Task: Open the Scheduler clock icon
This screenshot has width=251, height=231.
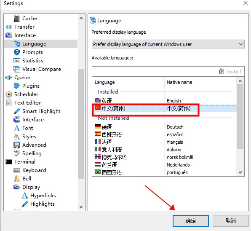Action: pos(9,94)
